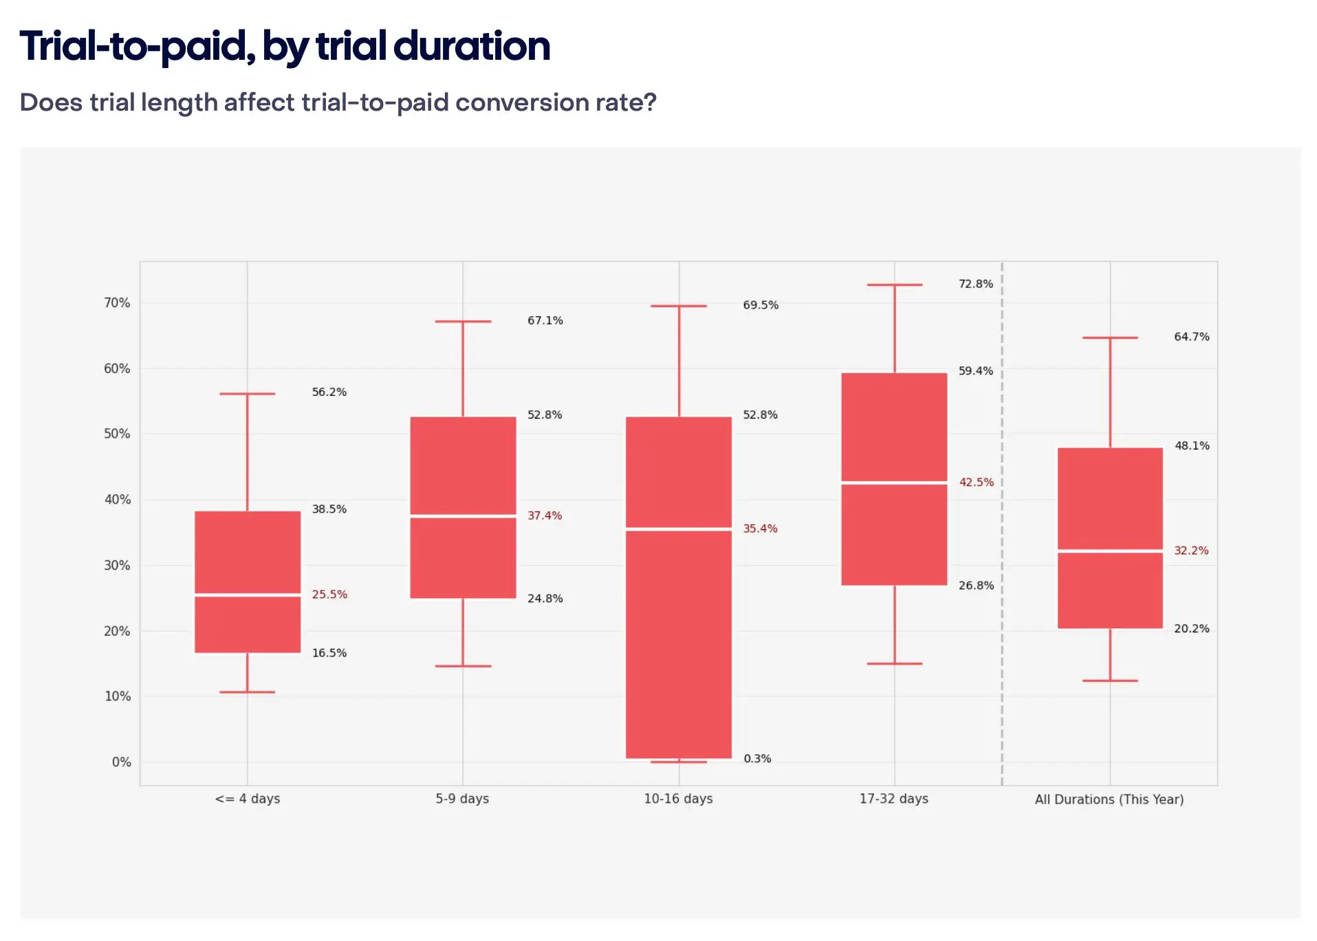Click the 32.2% median value label
This screenshot has height=941, width=1317.
[x=1190, y=551]
